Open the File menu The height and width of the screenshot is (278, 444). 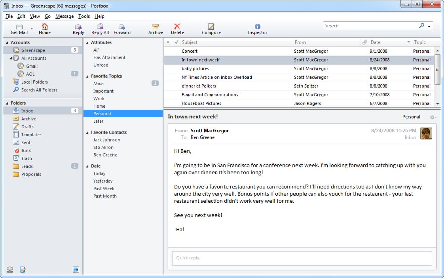(9, 16)
